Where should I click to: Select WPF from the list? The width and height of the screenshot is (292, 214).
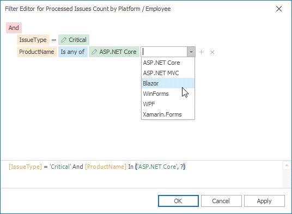point(168,104)
